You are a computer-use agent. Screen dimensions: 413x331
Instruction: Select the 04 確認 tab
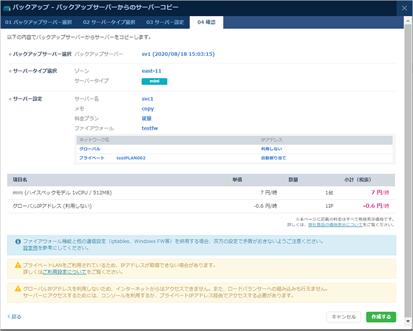[206, 22]
